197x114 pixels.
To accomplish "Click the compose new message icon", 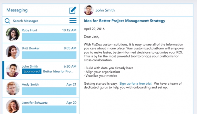I will 73,10.
